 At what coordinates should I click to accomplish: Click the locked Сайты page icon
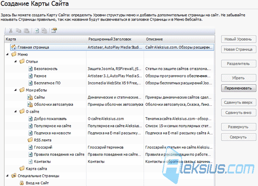click(x=30, y=97)
